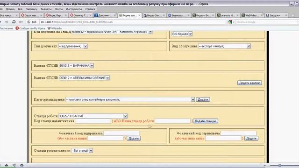Close the Загрузки tab
This screenshot has height=168, width=299.
tap(286, 15)
